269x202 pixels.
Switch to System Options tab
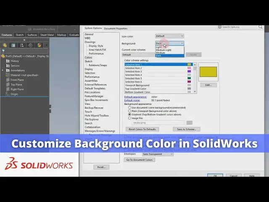(93, 28)
